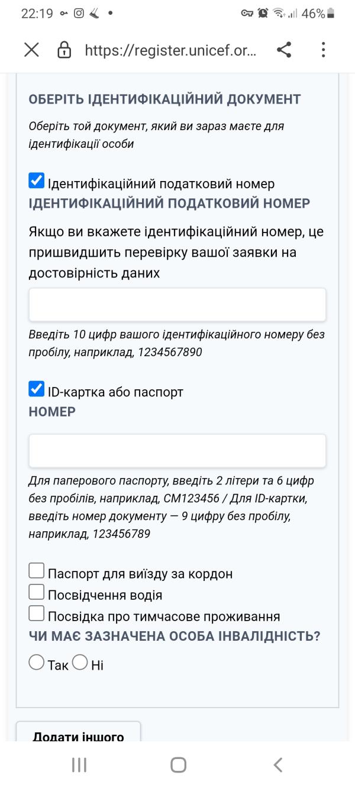The image size is (355, 788).
Task: Uncheck ID-картка або паспорт checkbox
Action: point(37,389)
